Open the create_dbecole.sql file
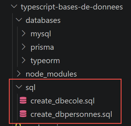131x126 pixels. coord(62,101)
